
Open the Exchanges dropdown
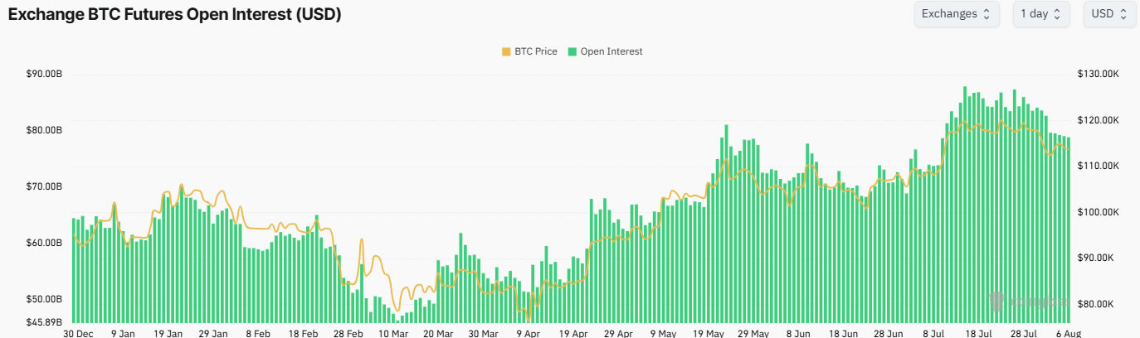pyautogui.click(x=956, y=14)
